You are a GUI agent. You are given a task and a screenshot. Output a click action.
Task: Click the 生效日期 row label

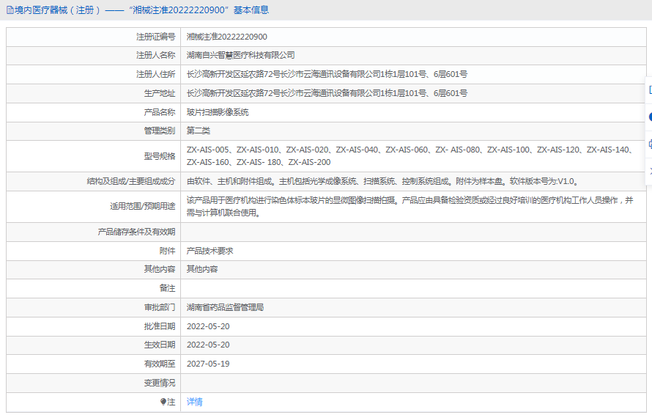160,345
